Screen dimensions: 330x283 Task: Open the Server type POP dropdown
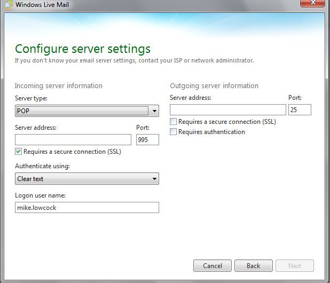click(x=87, y=111)
